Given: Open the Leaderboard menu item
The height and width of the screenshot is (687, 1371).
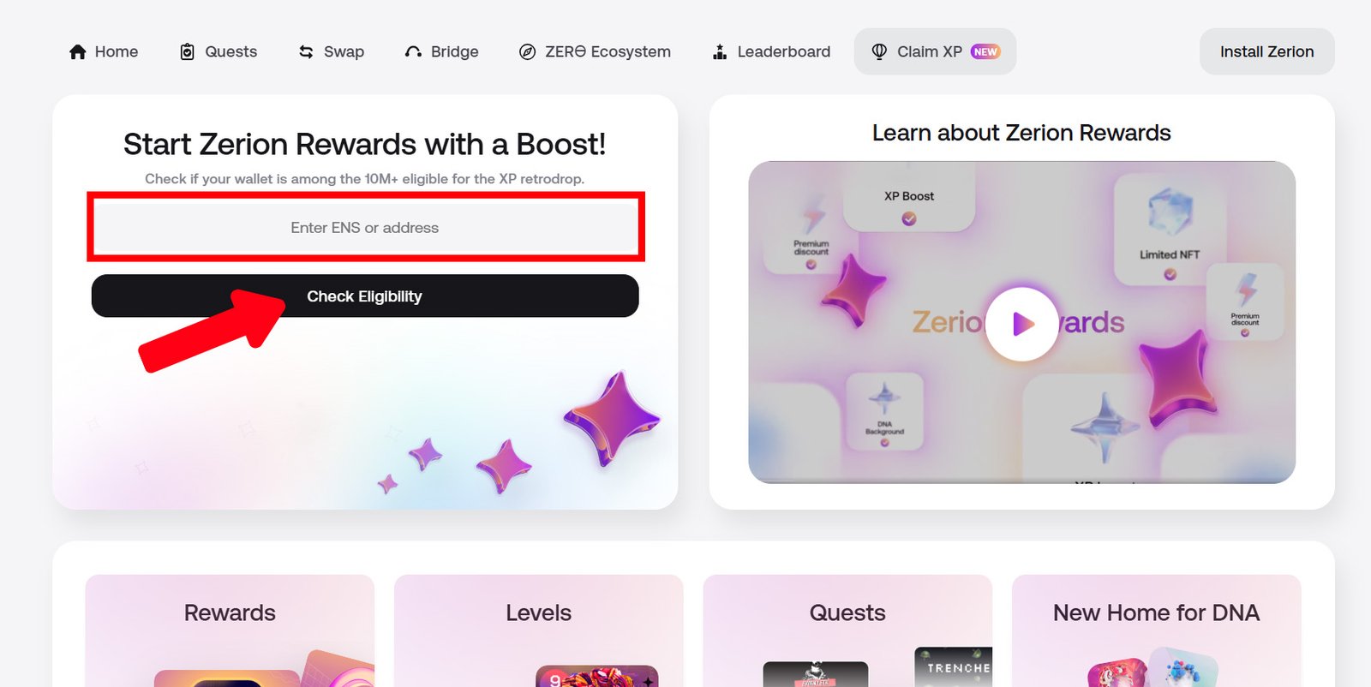Looking at the screenshot, I should click(772, 51).
